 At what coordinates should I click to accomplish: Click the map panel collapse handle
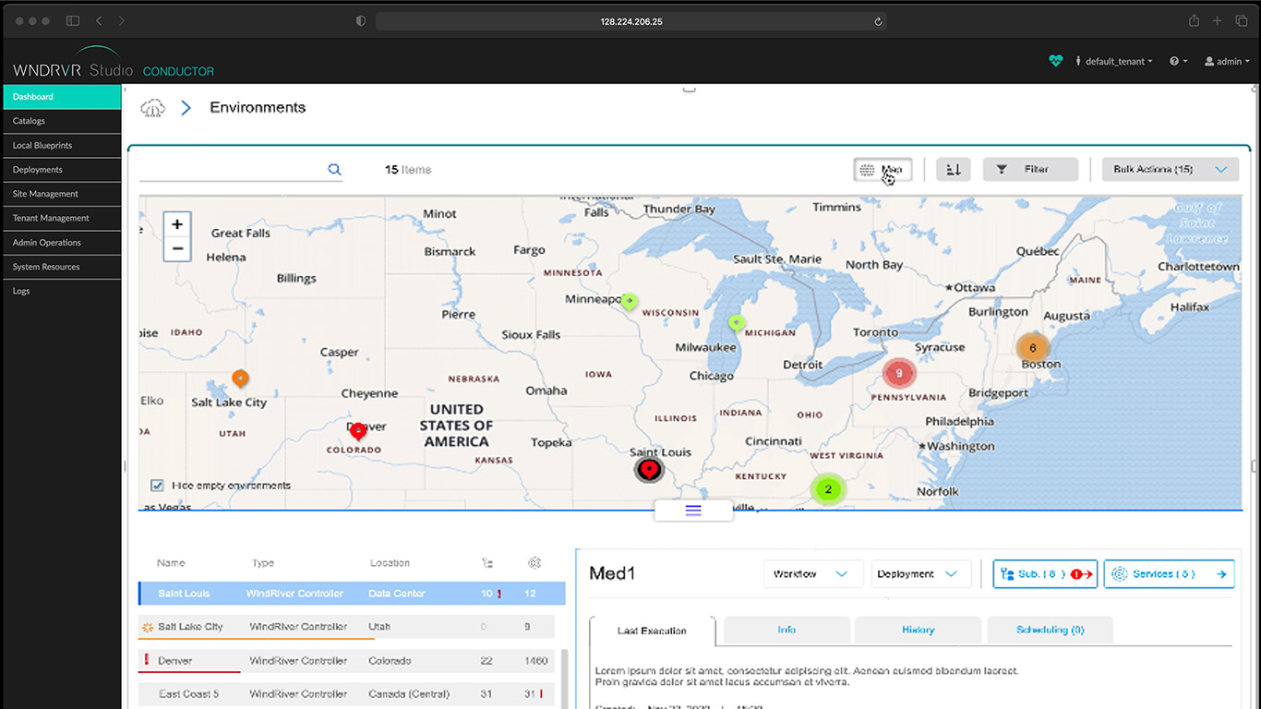click(x=693, y=510)
